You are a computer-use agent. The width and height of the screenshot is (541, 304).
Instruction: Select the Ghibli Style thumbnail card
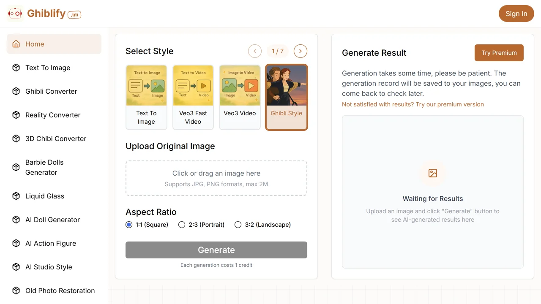[x=287, y=97]
